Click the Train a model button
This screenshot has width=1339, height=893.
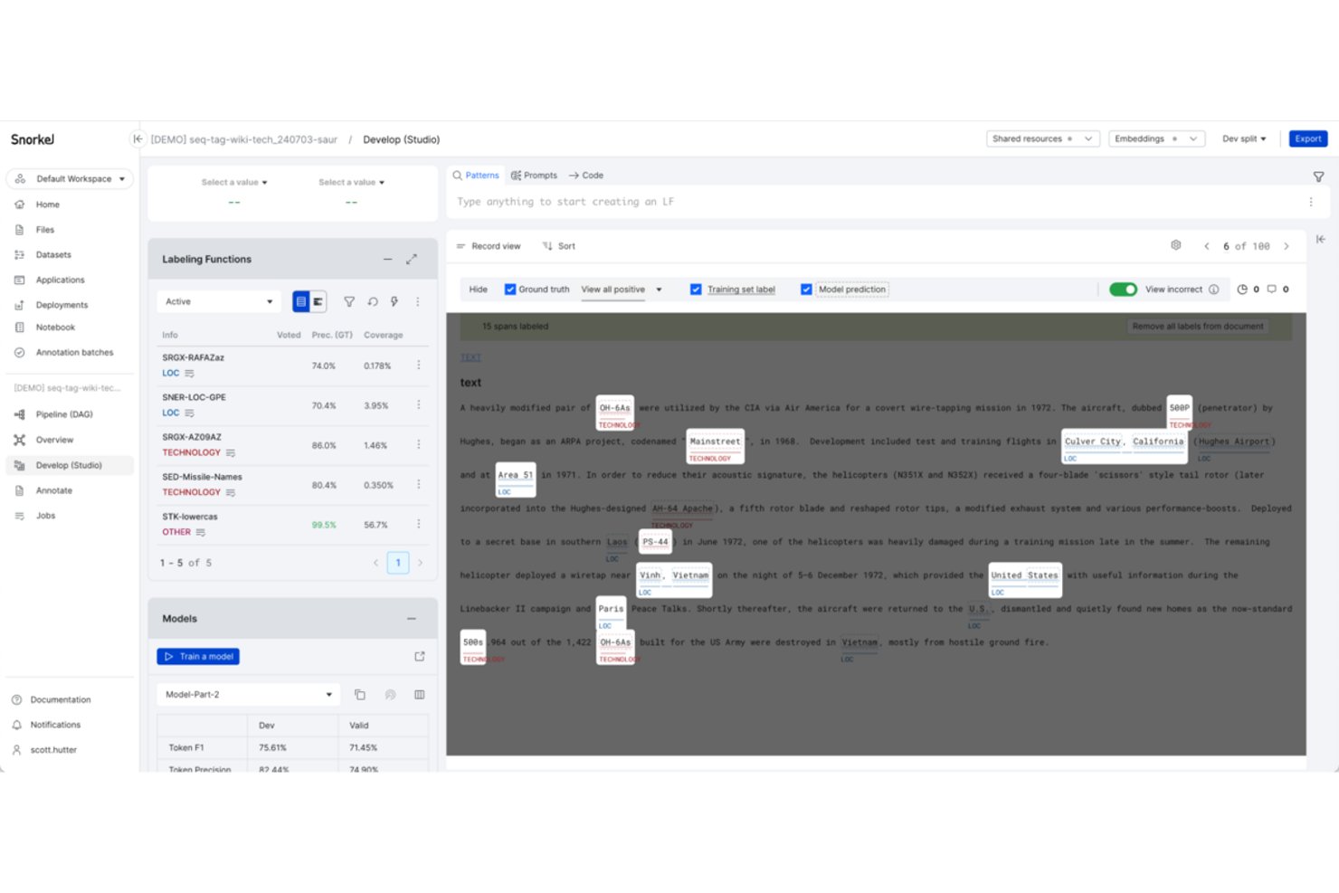(198, 657)
